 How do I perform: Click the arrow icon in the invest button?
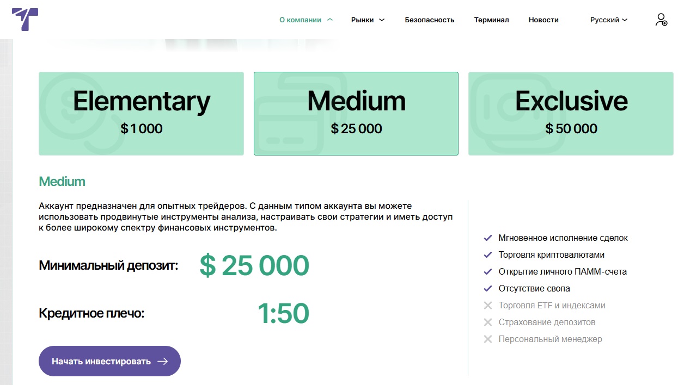pyautogui.click(x=162, y=361)
